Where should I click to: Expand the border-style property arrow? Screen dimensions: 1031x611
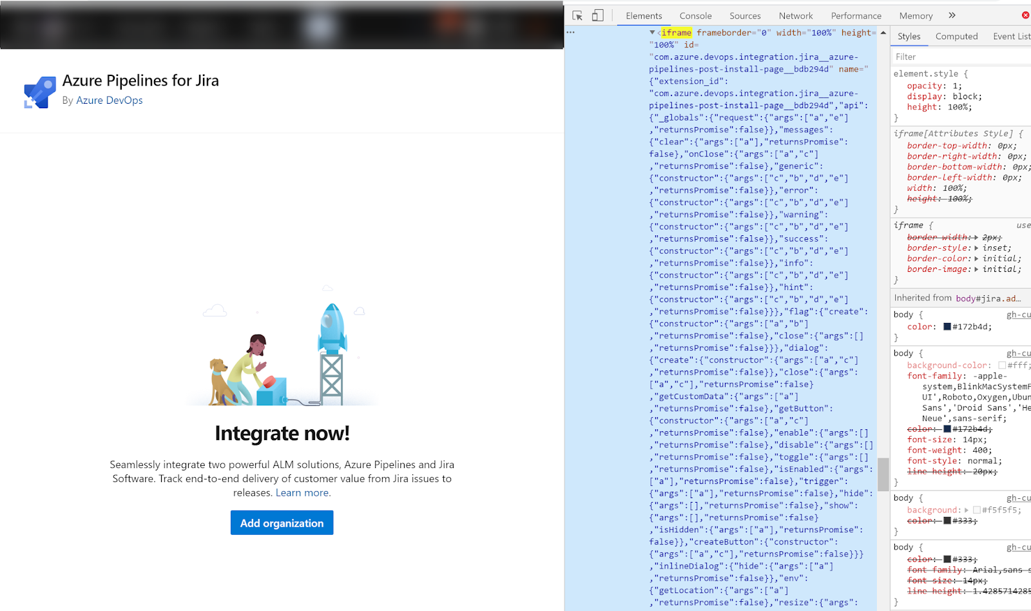click(976, 247)
